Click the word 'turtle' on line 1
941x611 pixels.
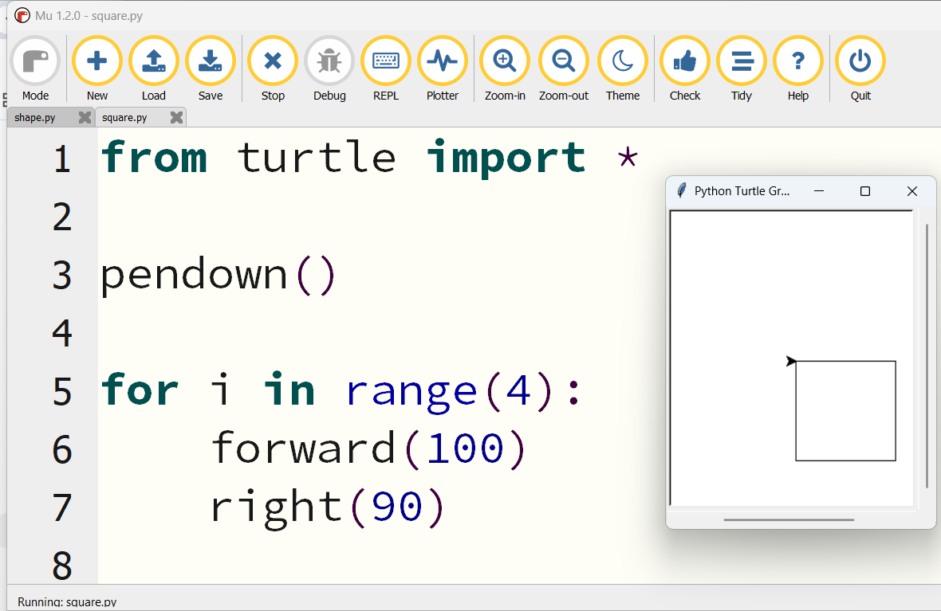tap(317, 157)
